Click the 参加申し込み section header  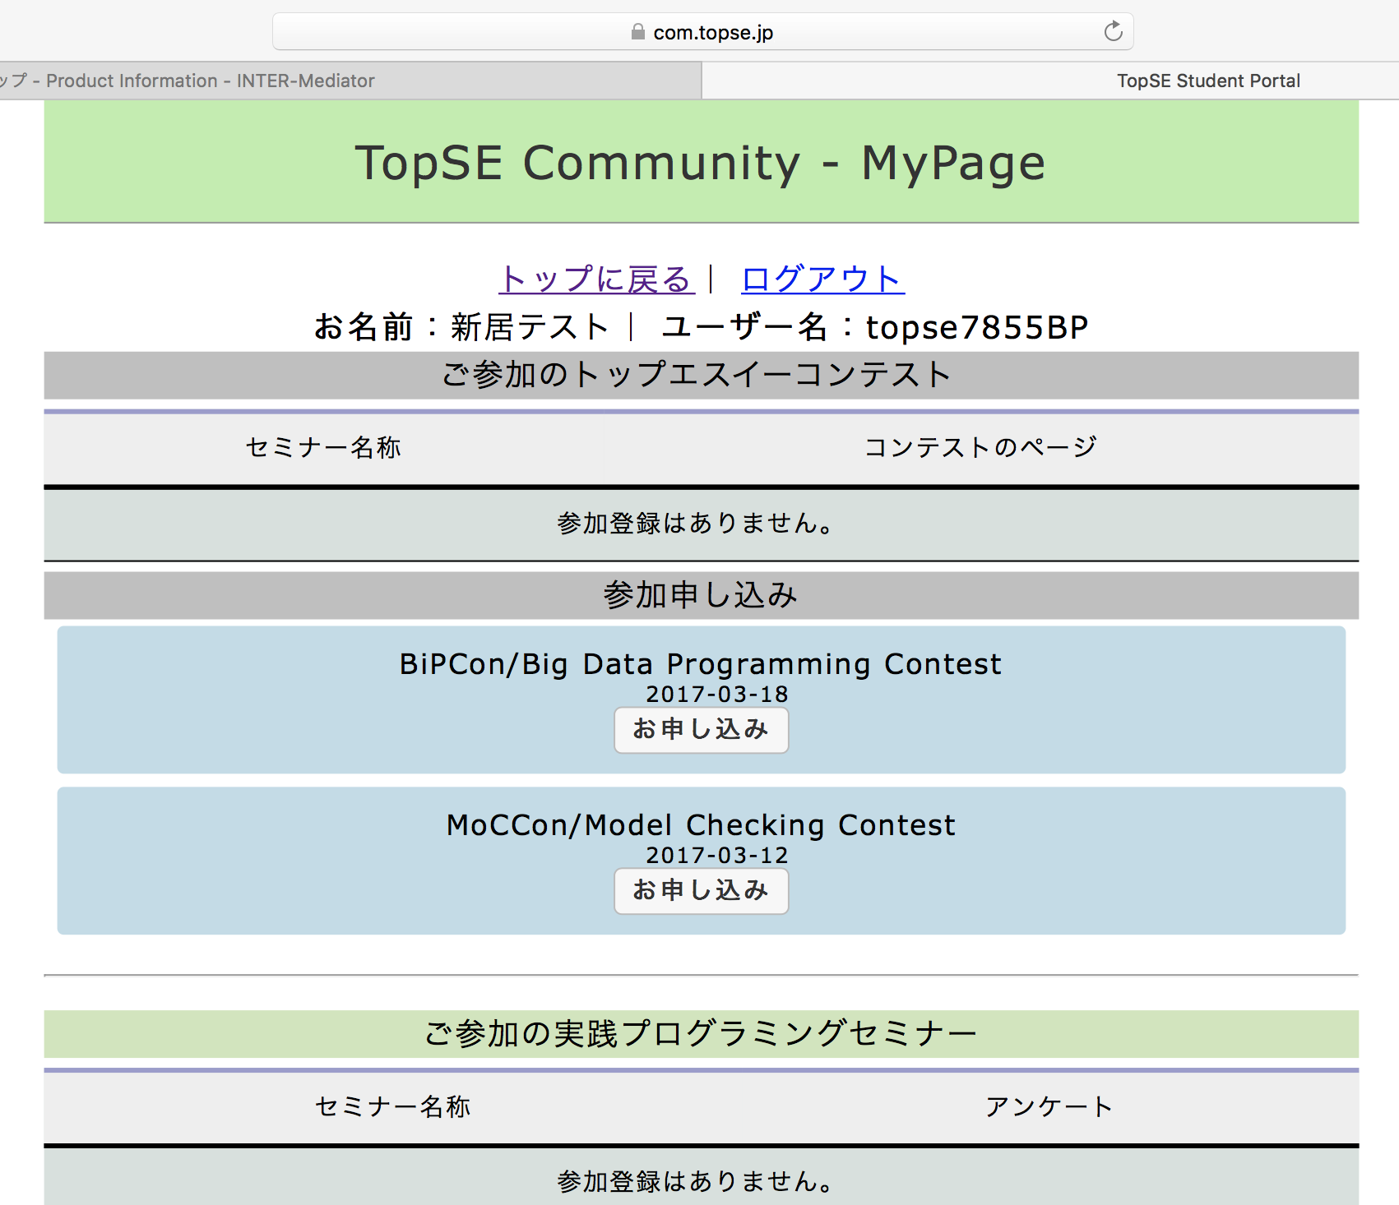point(700,595)
